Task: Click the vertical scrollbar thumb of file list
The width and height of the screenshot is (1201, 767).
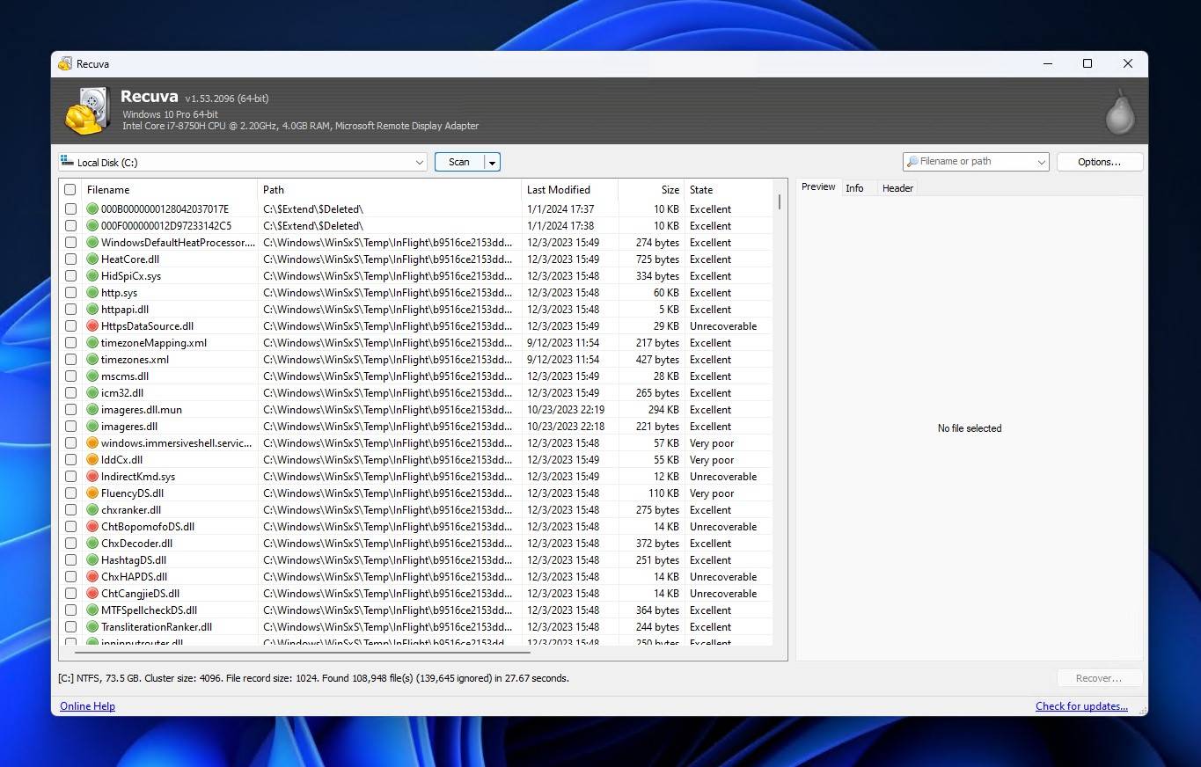Action: pyautogui.click(x=780, y=201)
